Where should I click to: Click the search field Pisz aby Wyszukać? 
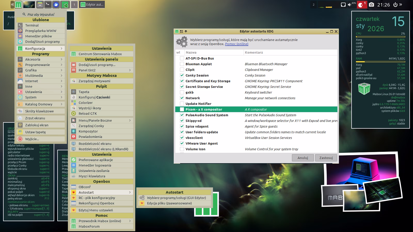click(x=41, y=14)
